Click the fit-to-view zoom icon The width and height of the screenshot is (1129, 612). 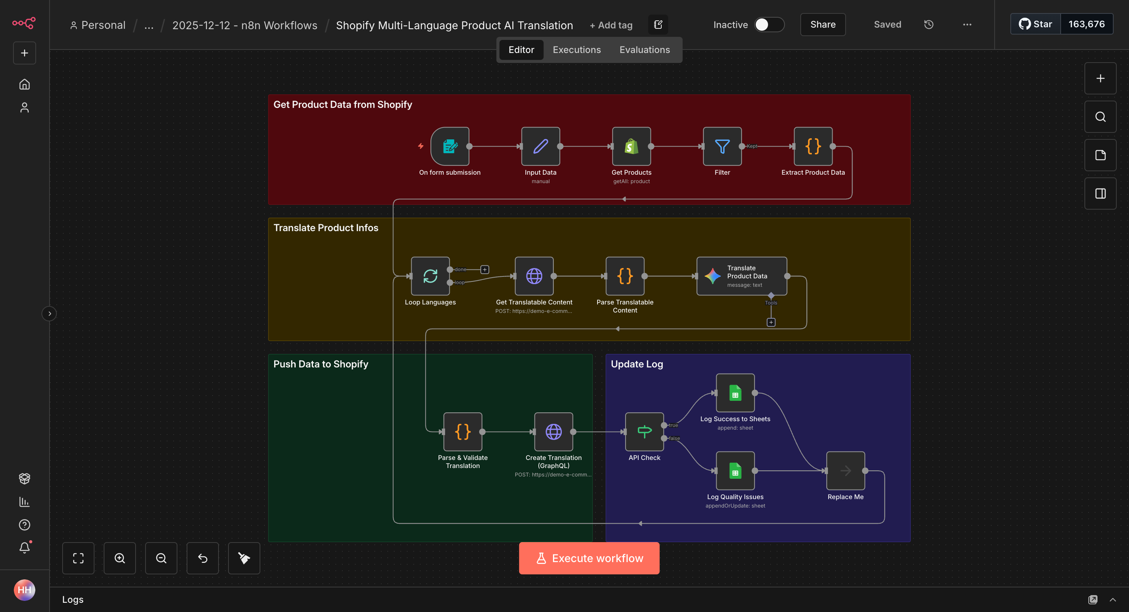coord(78,558)
